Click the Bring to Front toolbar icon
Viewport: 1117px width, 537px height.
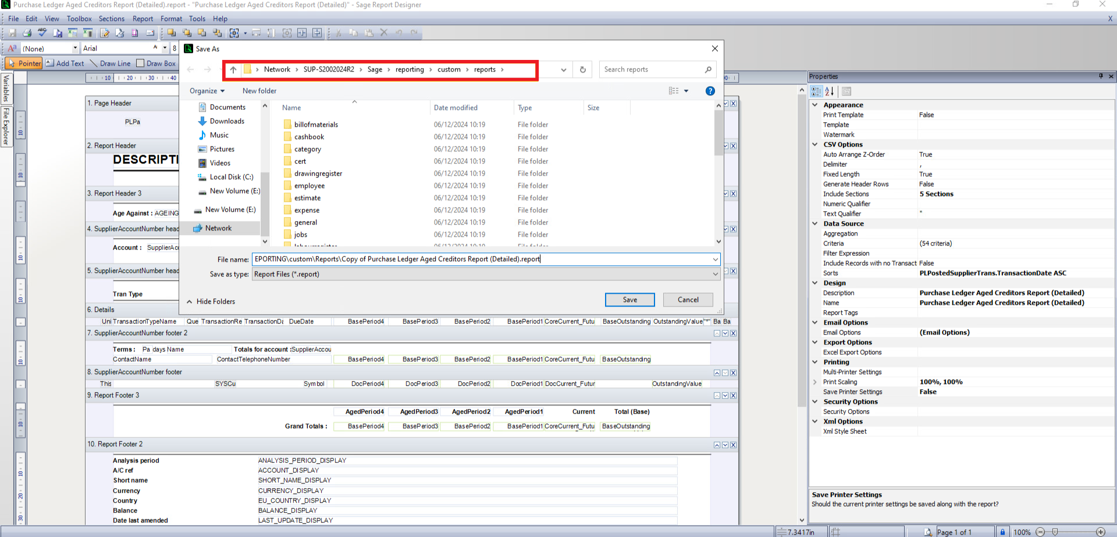pyautogui.click(x=172, y=33)
